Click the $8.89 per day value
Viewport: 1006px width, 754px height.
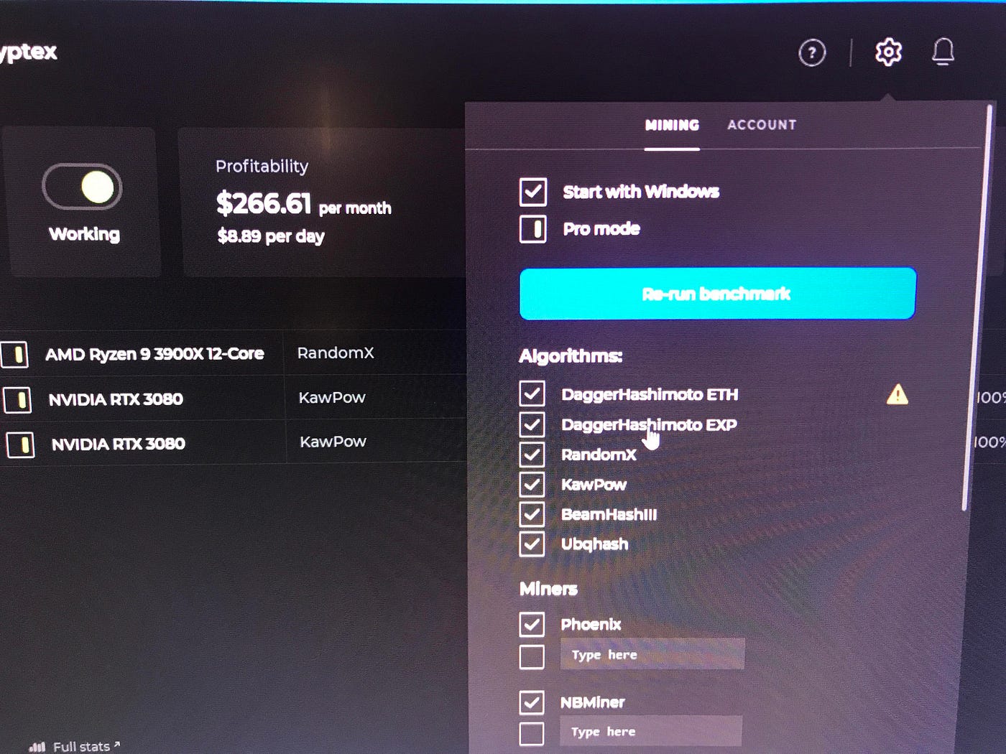(270, 236)
